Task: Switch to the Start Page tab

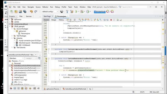Action: point(47,16)
